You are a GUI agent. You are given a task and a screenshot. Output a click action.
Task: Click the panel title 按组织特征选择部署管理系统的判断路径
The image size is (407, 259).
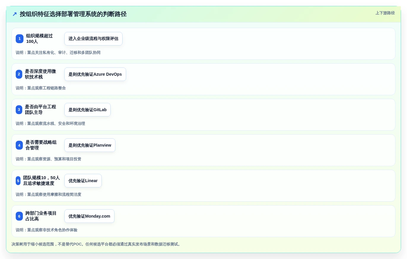pos(73,14)
